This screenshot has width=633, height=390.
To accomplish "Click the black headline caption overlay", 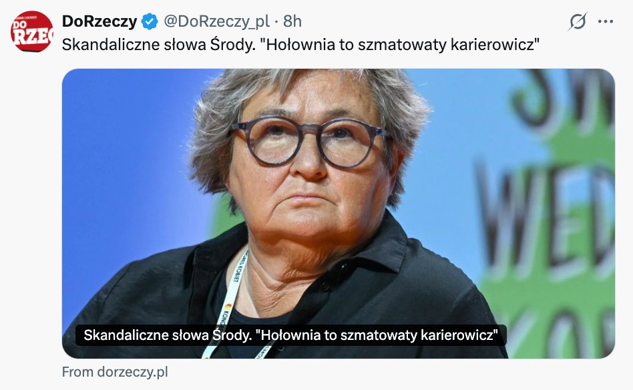I will tap(290, 335).
